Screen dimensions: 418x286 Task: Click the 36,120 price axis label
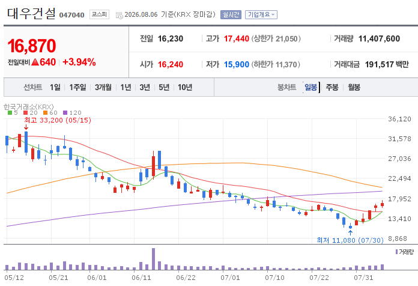(x=399, y=119)
